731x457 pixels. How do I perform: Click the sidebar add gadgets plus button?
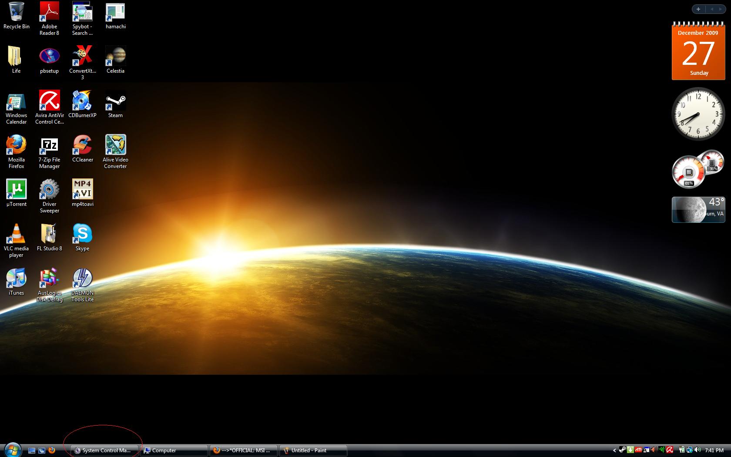pos(698,9)
